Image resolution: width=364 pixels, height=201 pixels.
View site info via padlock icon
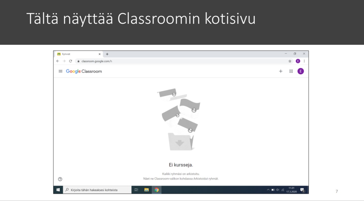tap(78, 61)
